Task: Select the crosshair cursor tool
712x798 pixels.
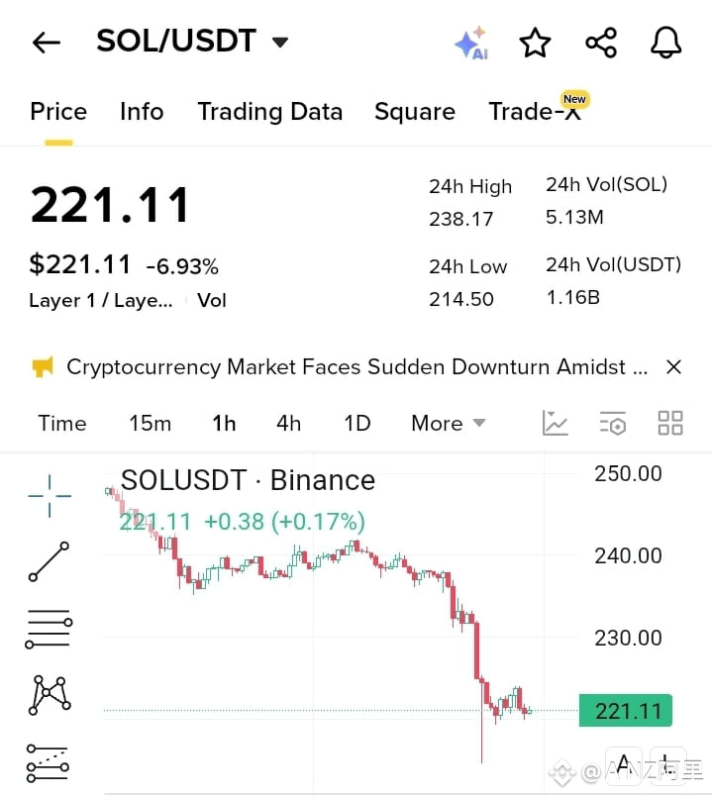Action: [x=50, y=496]
